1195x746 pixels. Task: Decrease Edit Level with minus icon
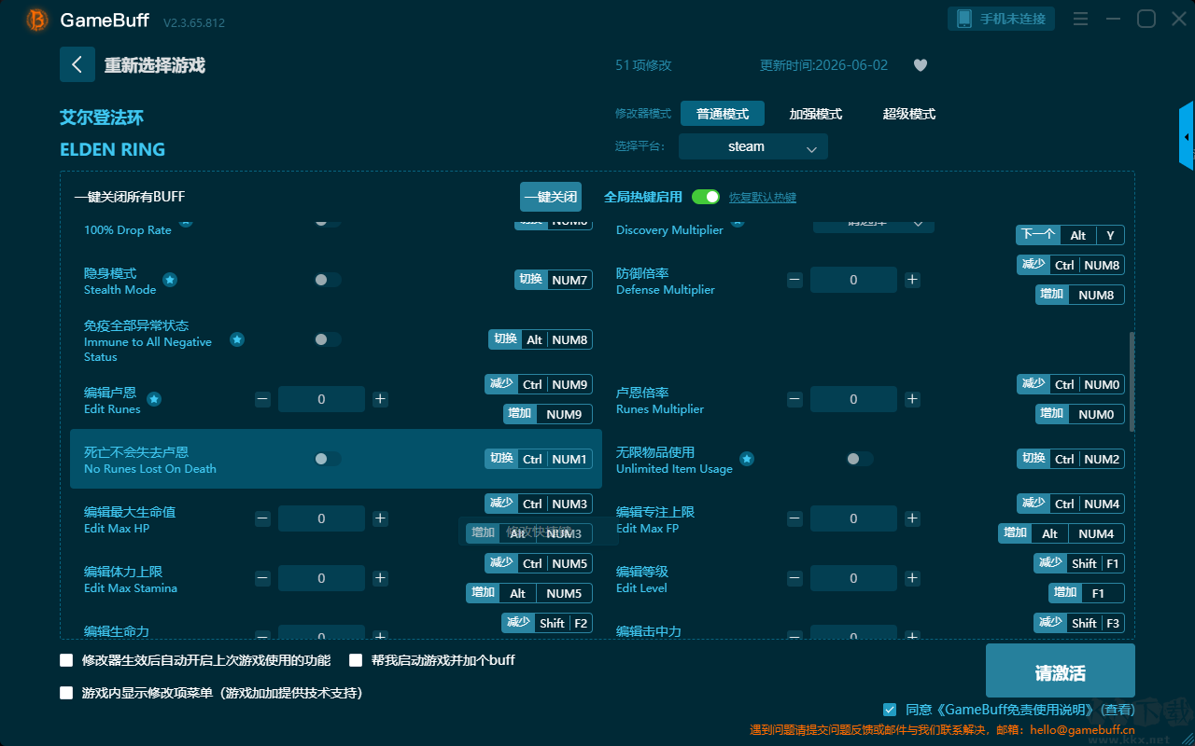[794, 578]
